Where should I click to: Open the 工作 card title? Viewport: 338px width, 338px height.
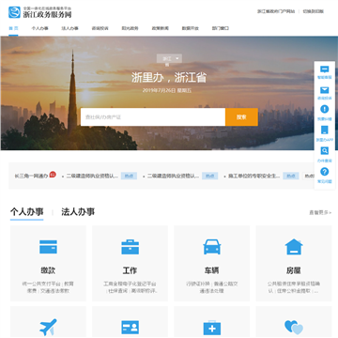point(130,270)
